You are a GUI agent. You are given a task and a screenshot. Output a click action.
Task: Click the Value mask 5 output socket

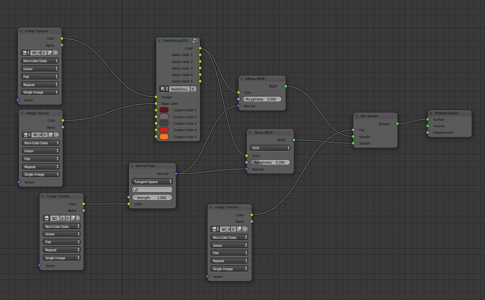(x=200, y=81)
